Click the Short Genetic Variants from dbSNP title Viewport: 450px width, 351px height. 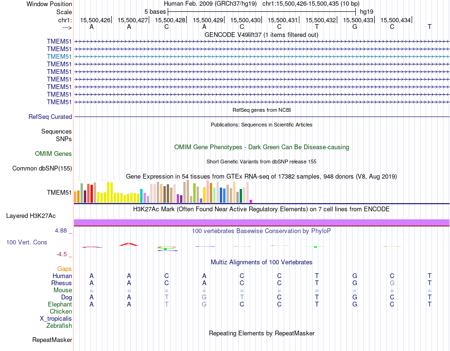tap(261, 162)
